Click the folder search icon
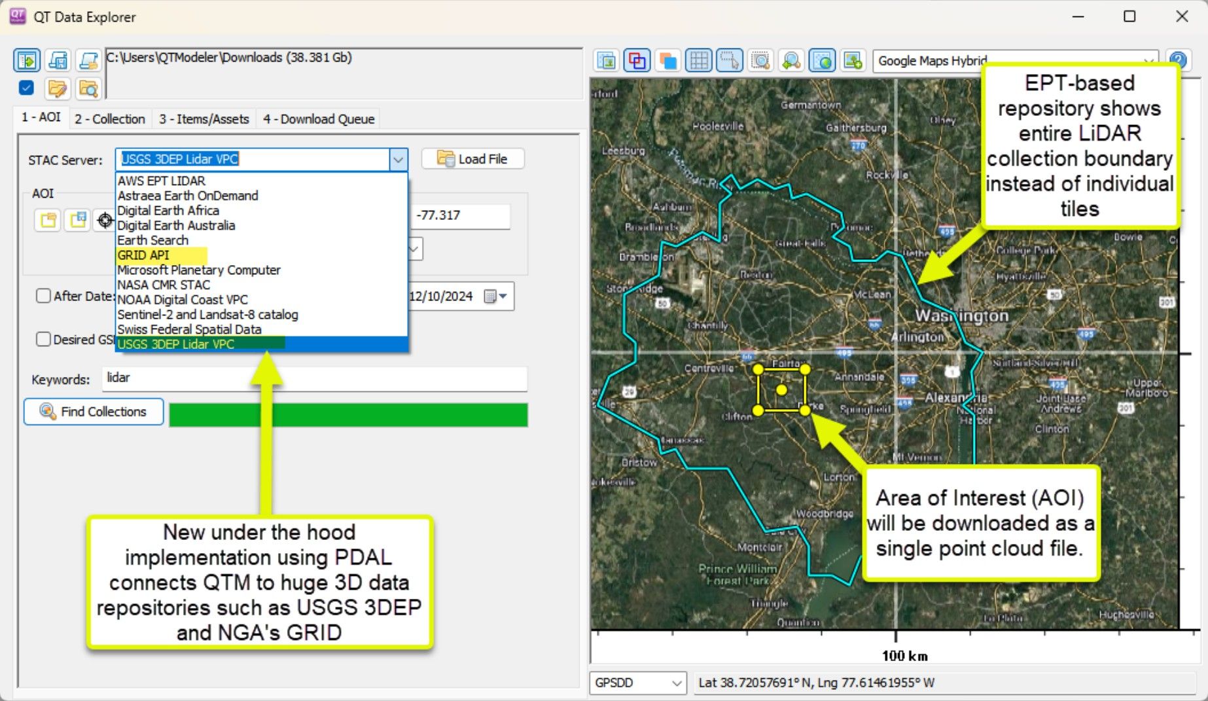 coord(88,88)
